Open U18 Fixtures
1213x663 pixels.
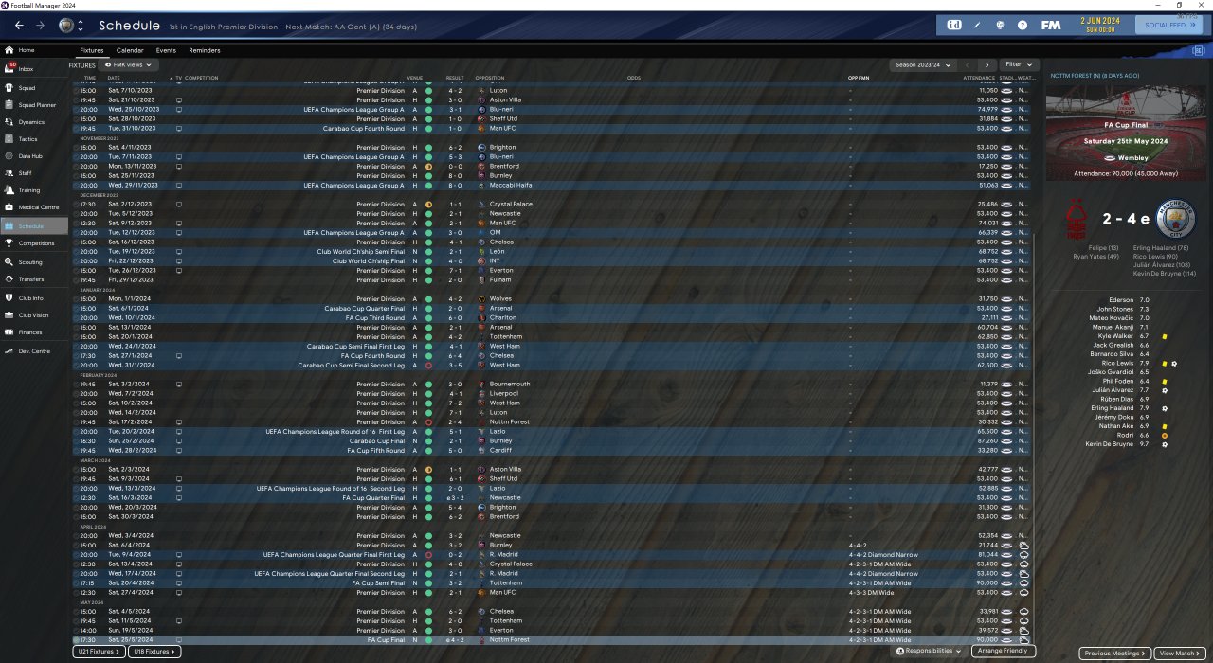coord(154,652)
